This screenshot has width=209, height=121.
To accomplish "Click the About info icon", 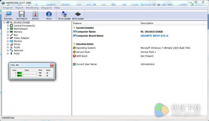I will 49,14.
